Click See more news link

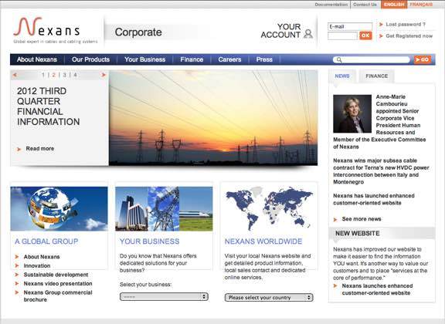click(x=362, y=219)
